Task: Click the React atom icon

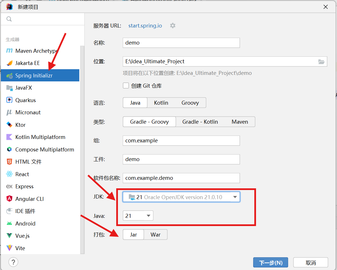Action: (x=9, y=174)
